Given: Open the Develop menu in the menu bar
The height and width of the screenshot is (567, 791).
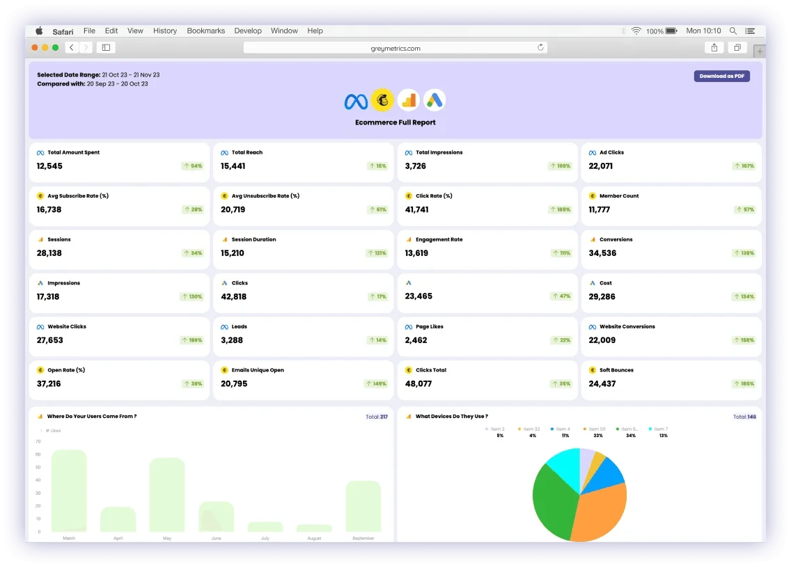Looking at the screenshot, I should click(x=248, y=31).
